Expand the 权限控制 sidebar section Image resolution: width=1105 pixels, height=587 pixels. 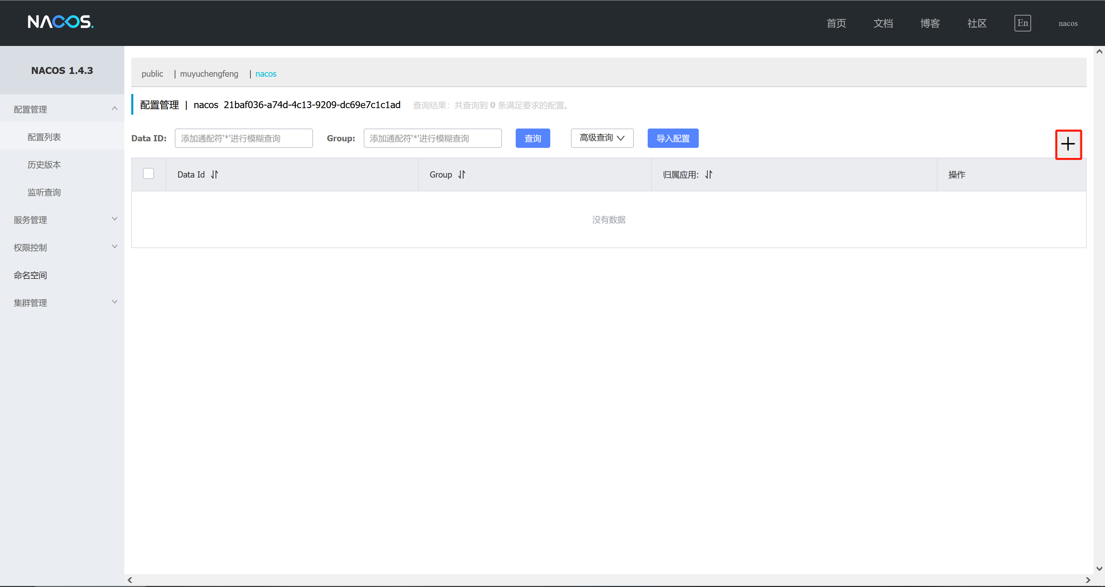pos(62,248)
